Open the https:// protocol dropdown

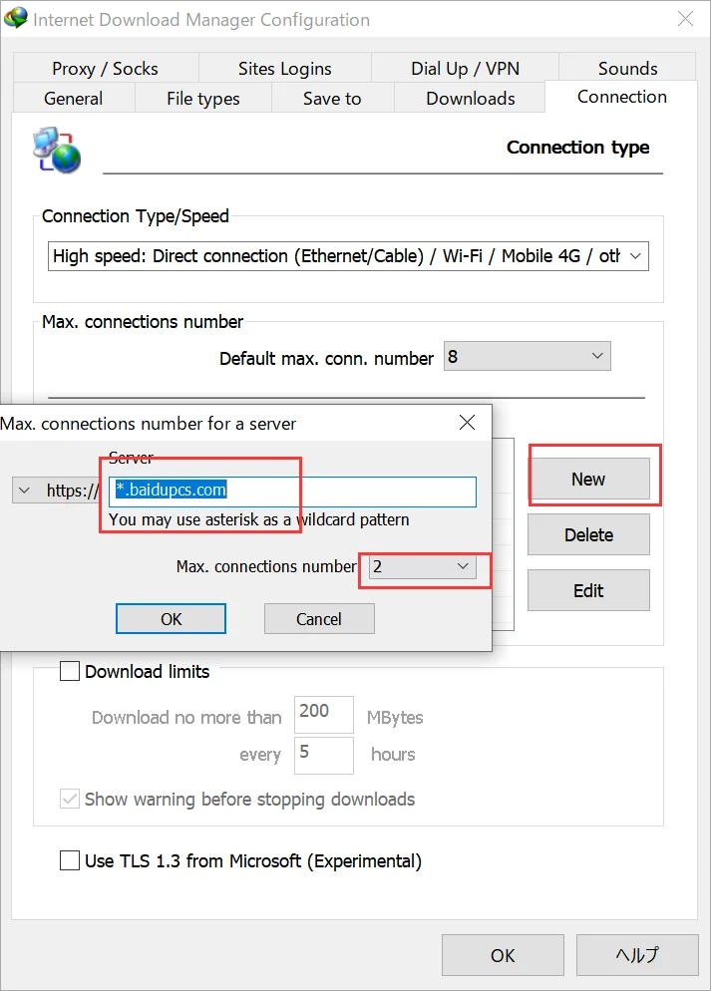click(24, 491)
